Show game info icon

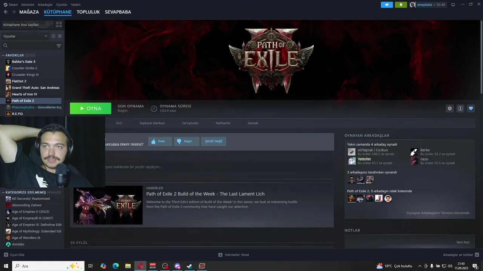coord(460,108)
